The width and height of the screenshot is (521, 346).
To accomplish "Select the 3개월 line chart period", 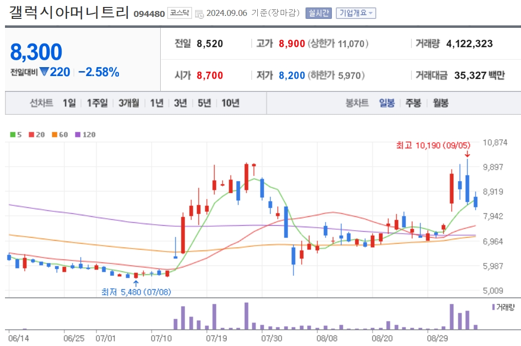I will pyautogui.click(x=129, y=103).
